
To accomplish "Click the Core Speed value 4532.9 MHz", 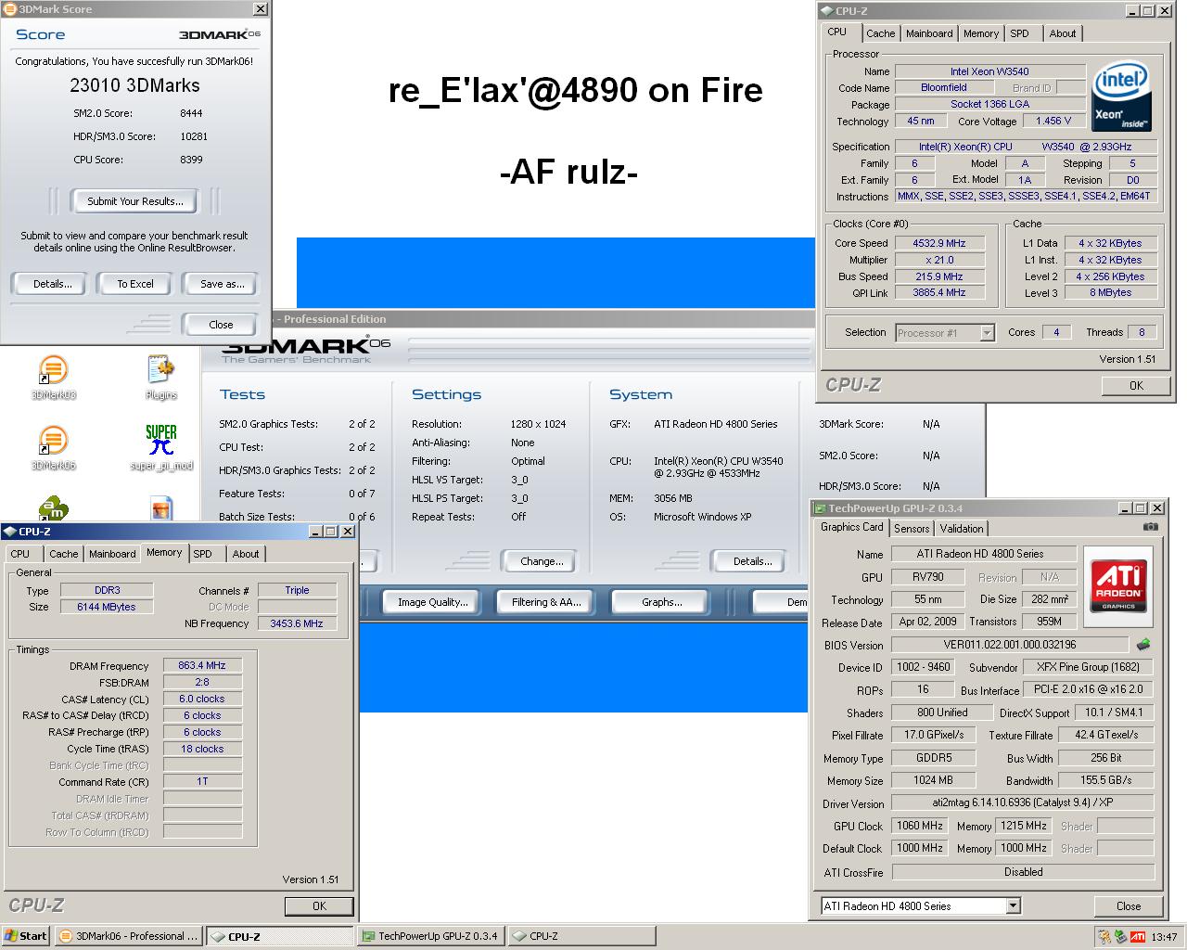I will point(938,243).
